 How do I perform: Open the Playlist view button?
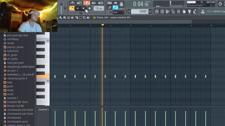(157, 12)
